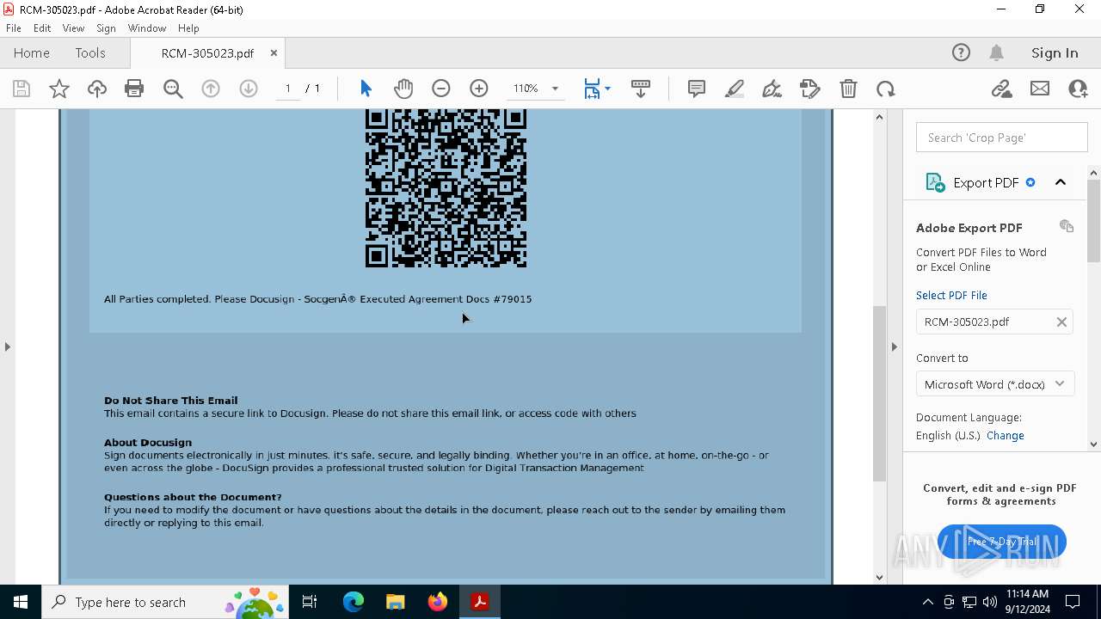Screen dimensions: 1101x619
Task: Enable scrolling mode keyboard icon
Action: pos(641,89)
